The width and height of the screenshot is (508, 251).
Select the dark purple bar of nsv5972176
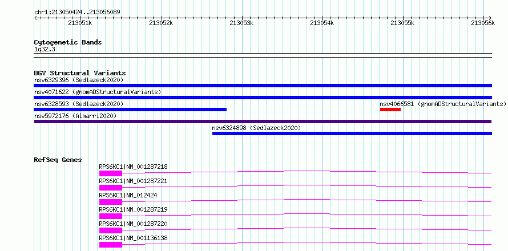pyautogui.click(x=263, y=122)
